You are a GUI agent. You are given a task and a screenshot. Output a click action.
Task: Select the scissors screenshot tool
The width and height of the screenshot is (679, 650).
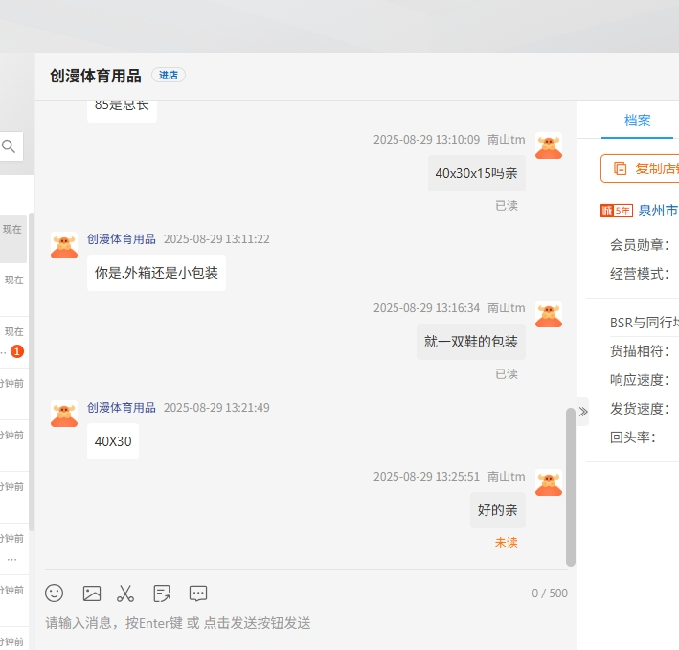[x=125, y=594]
